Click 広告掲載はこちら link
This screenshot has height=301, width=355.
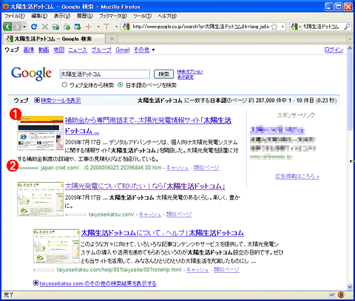tap(297, 177)
